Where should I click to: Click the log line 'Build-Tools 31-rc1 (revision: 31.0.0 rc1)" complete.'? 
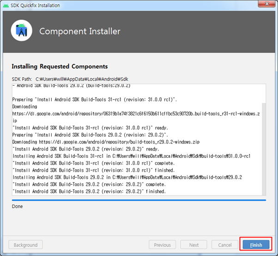(93, 163)
